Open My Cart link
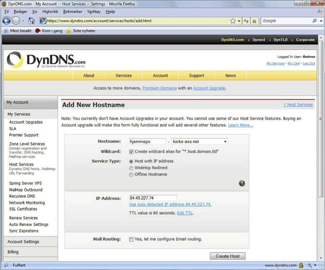The height and width of the screenshot is (270, 325). pyautogui.click(x=293, y=64)
